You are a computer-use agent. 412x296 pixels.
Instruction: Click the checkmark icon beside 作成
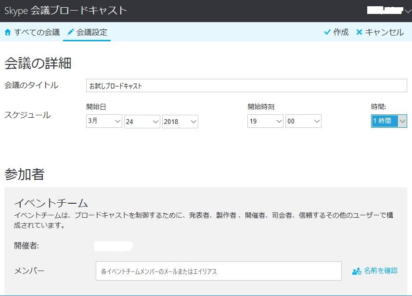tap(327, 32)
